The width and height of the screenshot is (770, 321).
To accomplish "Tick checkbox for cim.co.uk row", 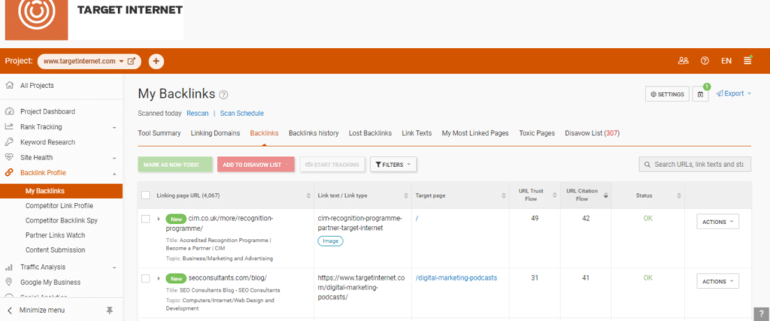I will click(x=146, y=219).
